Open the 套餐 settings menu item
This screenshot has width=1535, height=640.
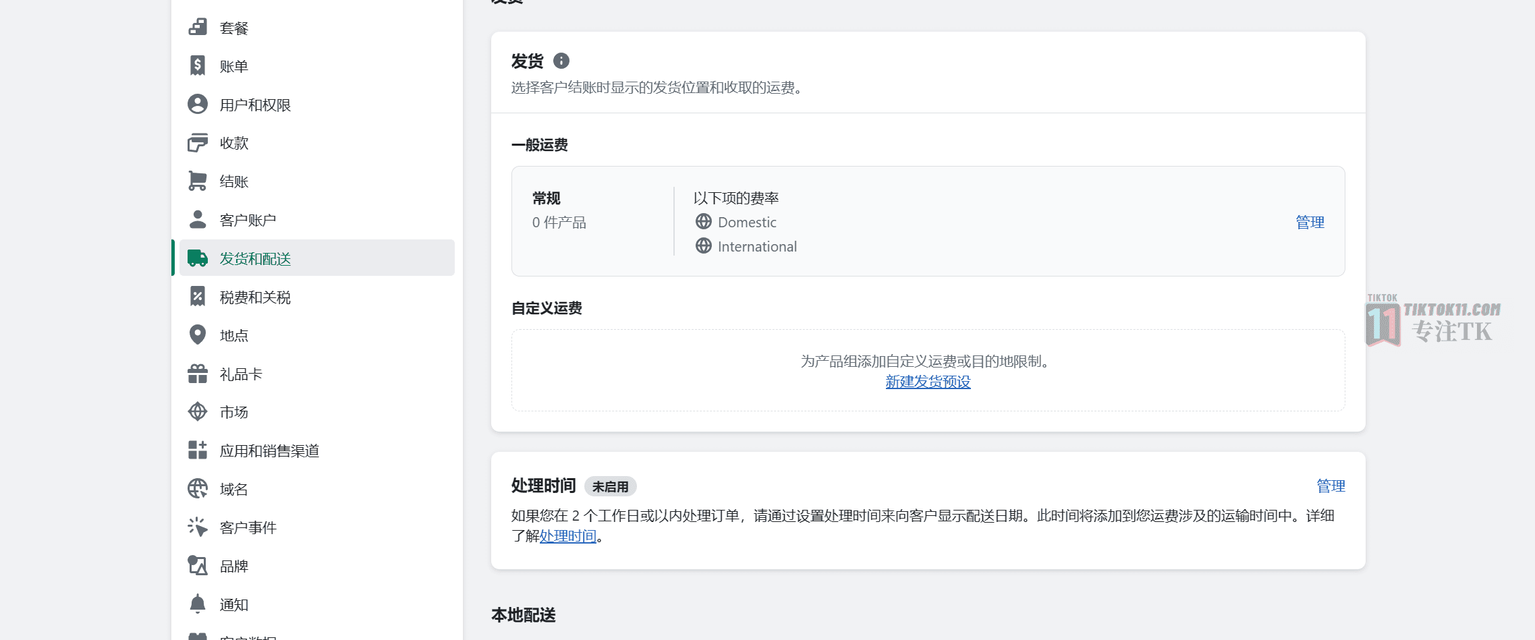(x=317, y=28)
